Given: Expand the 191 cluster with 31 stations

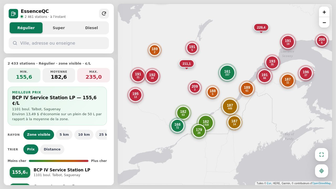Looking at the screenshot, I should coord(138,75).
